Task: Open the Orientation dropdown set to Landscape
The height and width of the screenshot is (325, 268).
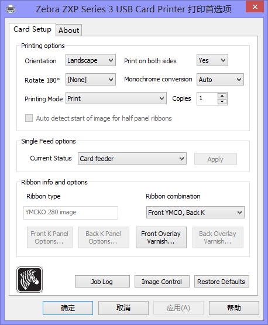Action: [x=91, y=60]
